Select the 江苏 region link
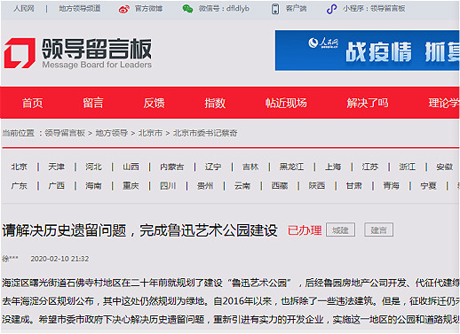 pos(370,167)
